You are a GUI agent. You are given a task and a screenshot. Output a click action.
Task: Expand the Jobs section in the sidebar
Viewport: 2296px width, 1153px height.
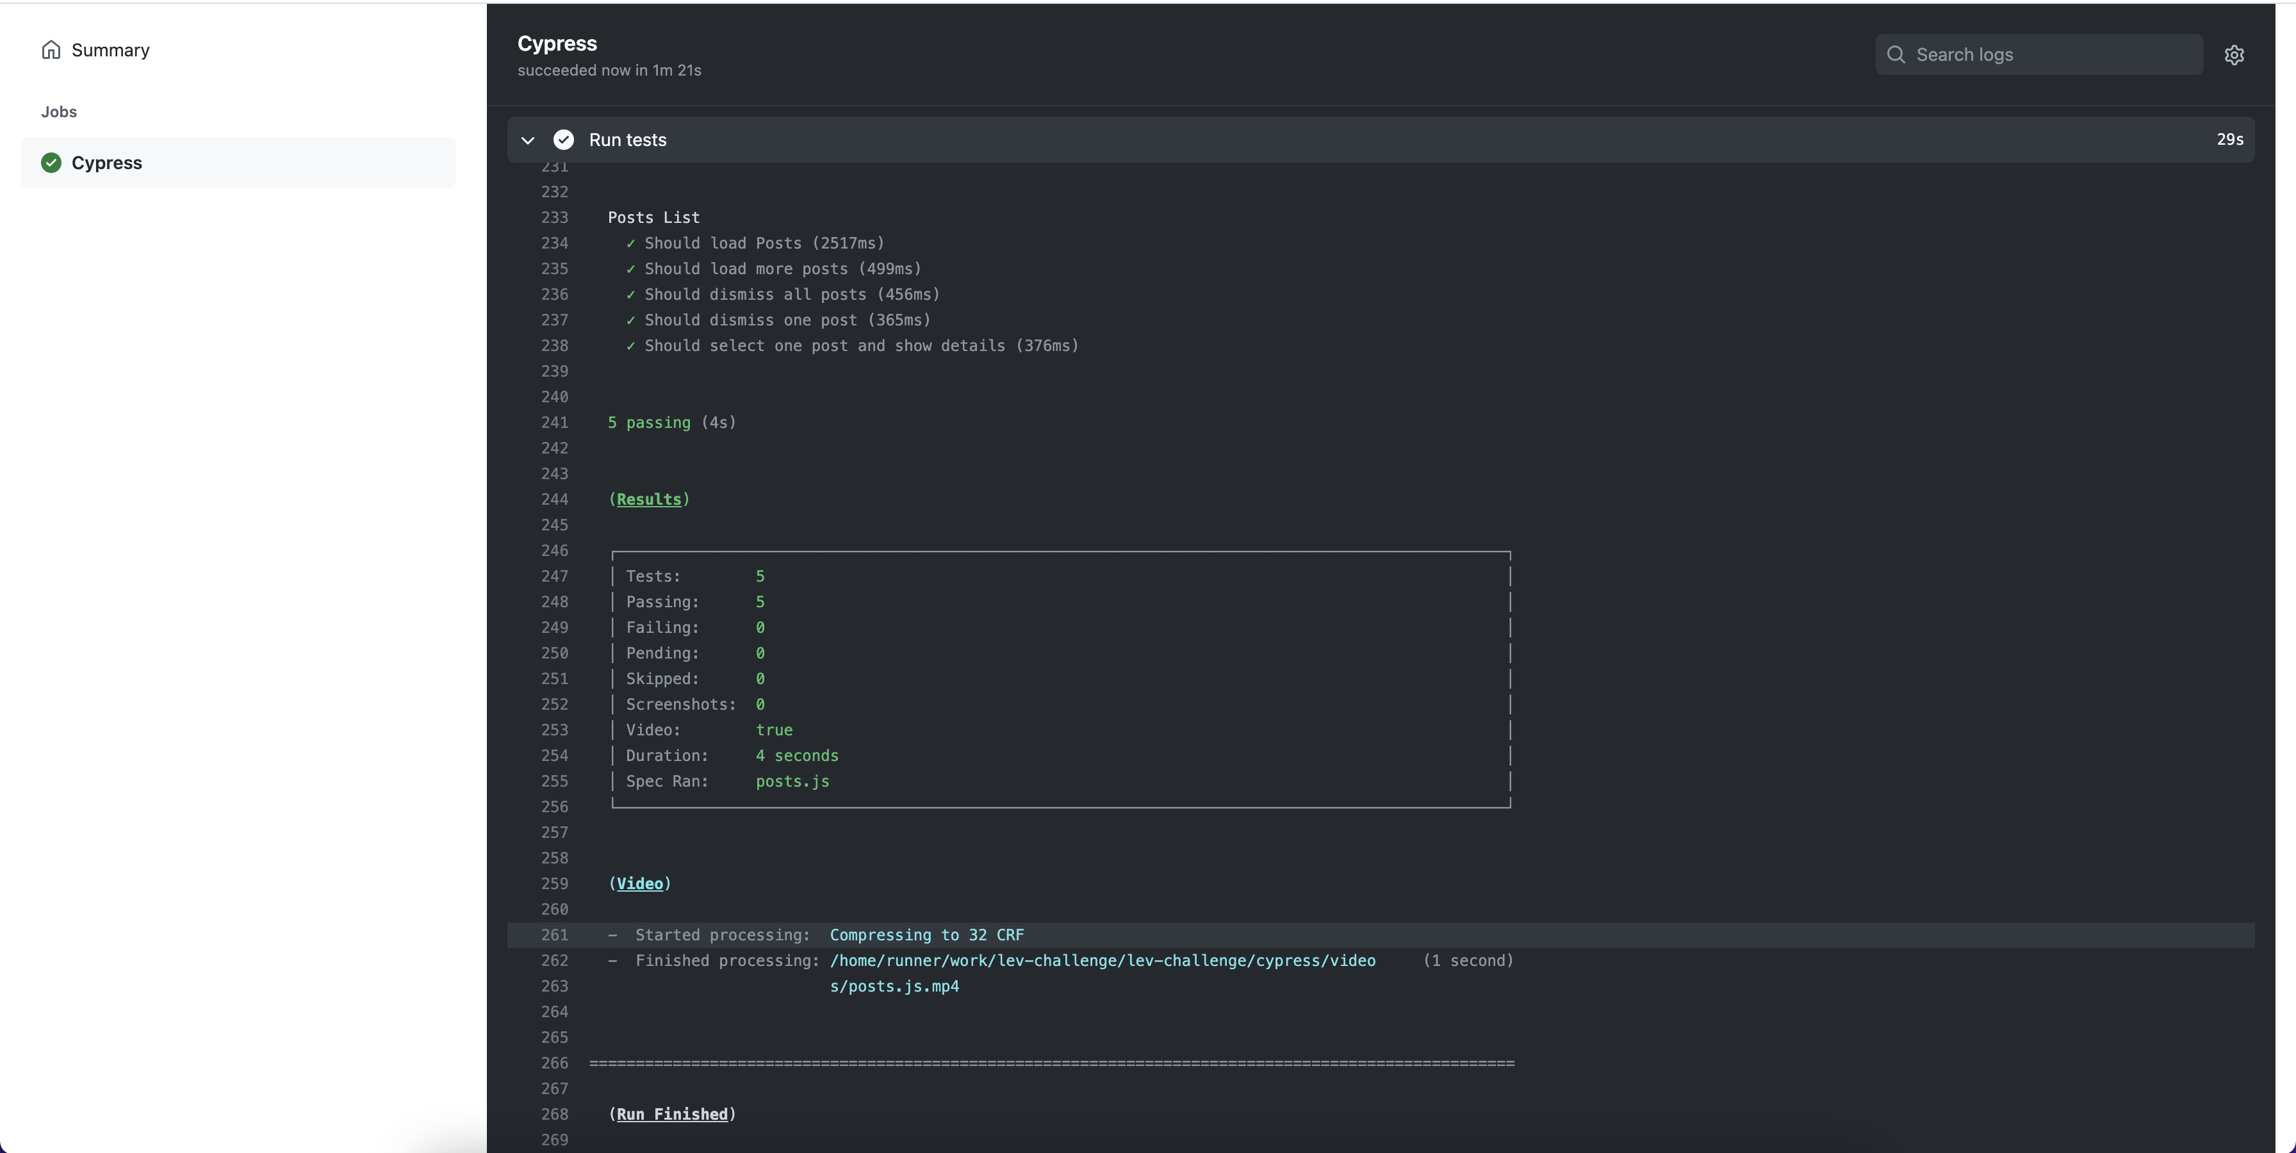(59, 110)
